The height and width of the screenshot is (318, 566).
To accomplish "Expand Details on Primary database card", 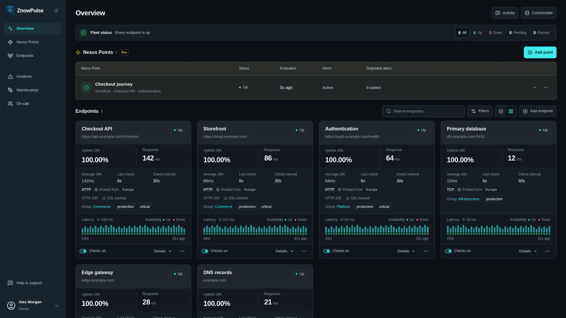I will point(528,251).
